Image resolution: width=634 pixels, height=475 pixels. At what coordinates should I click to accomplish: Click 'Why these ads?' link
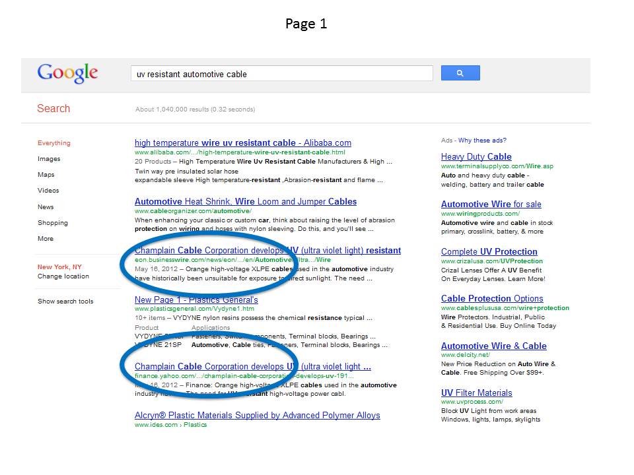pos(482,141)
